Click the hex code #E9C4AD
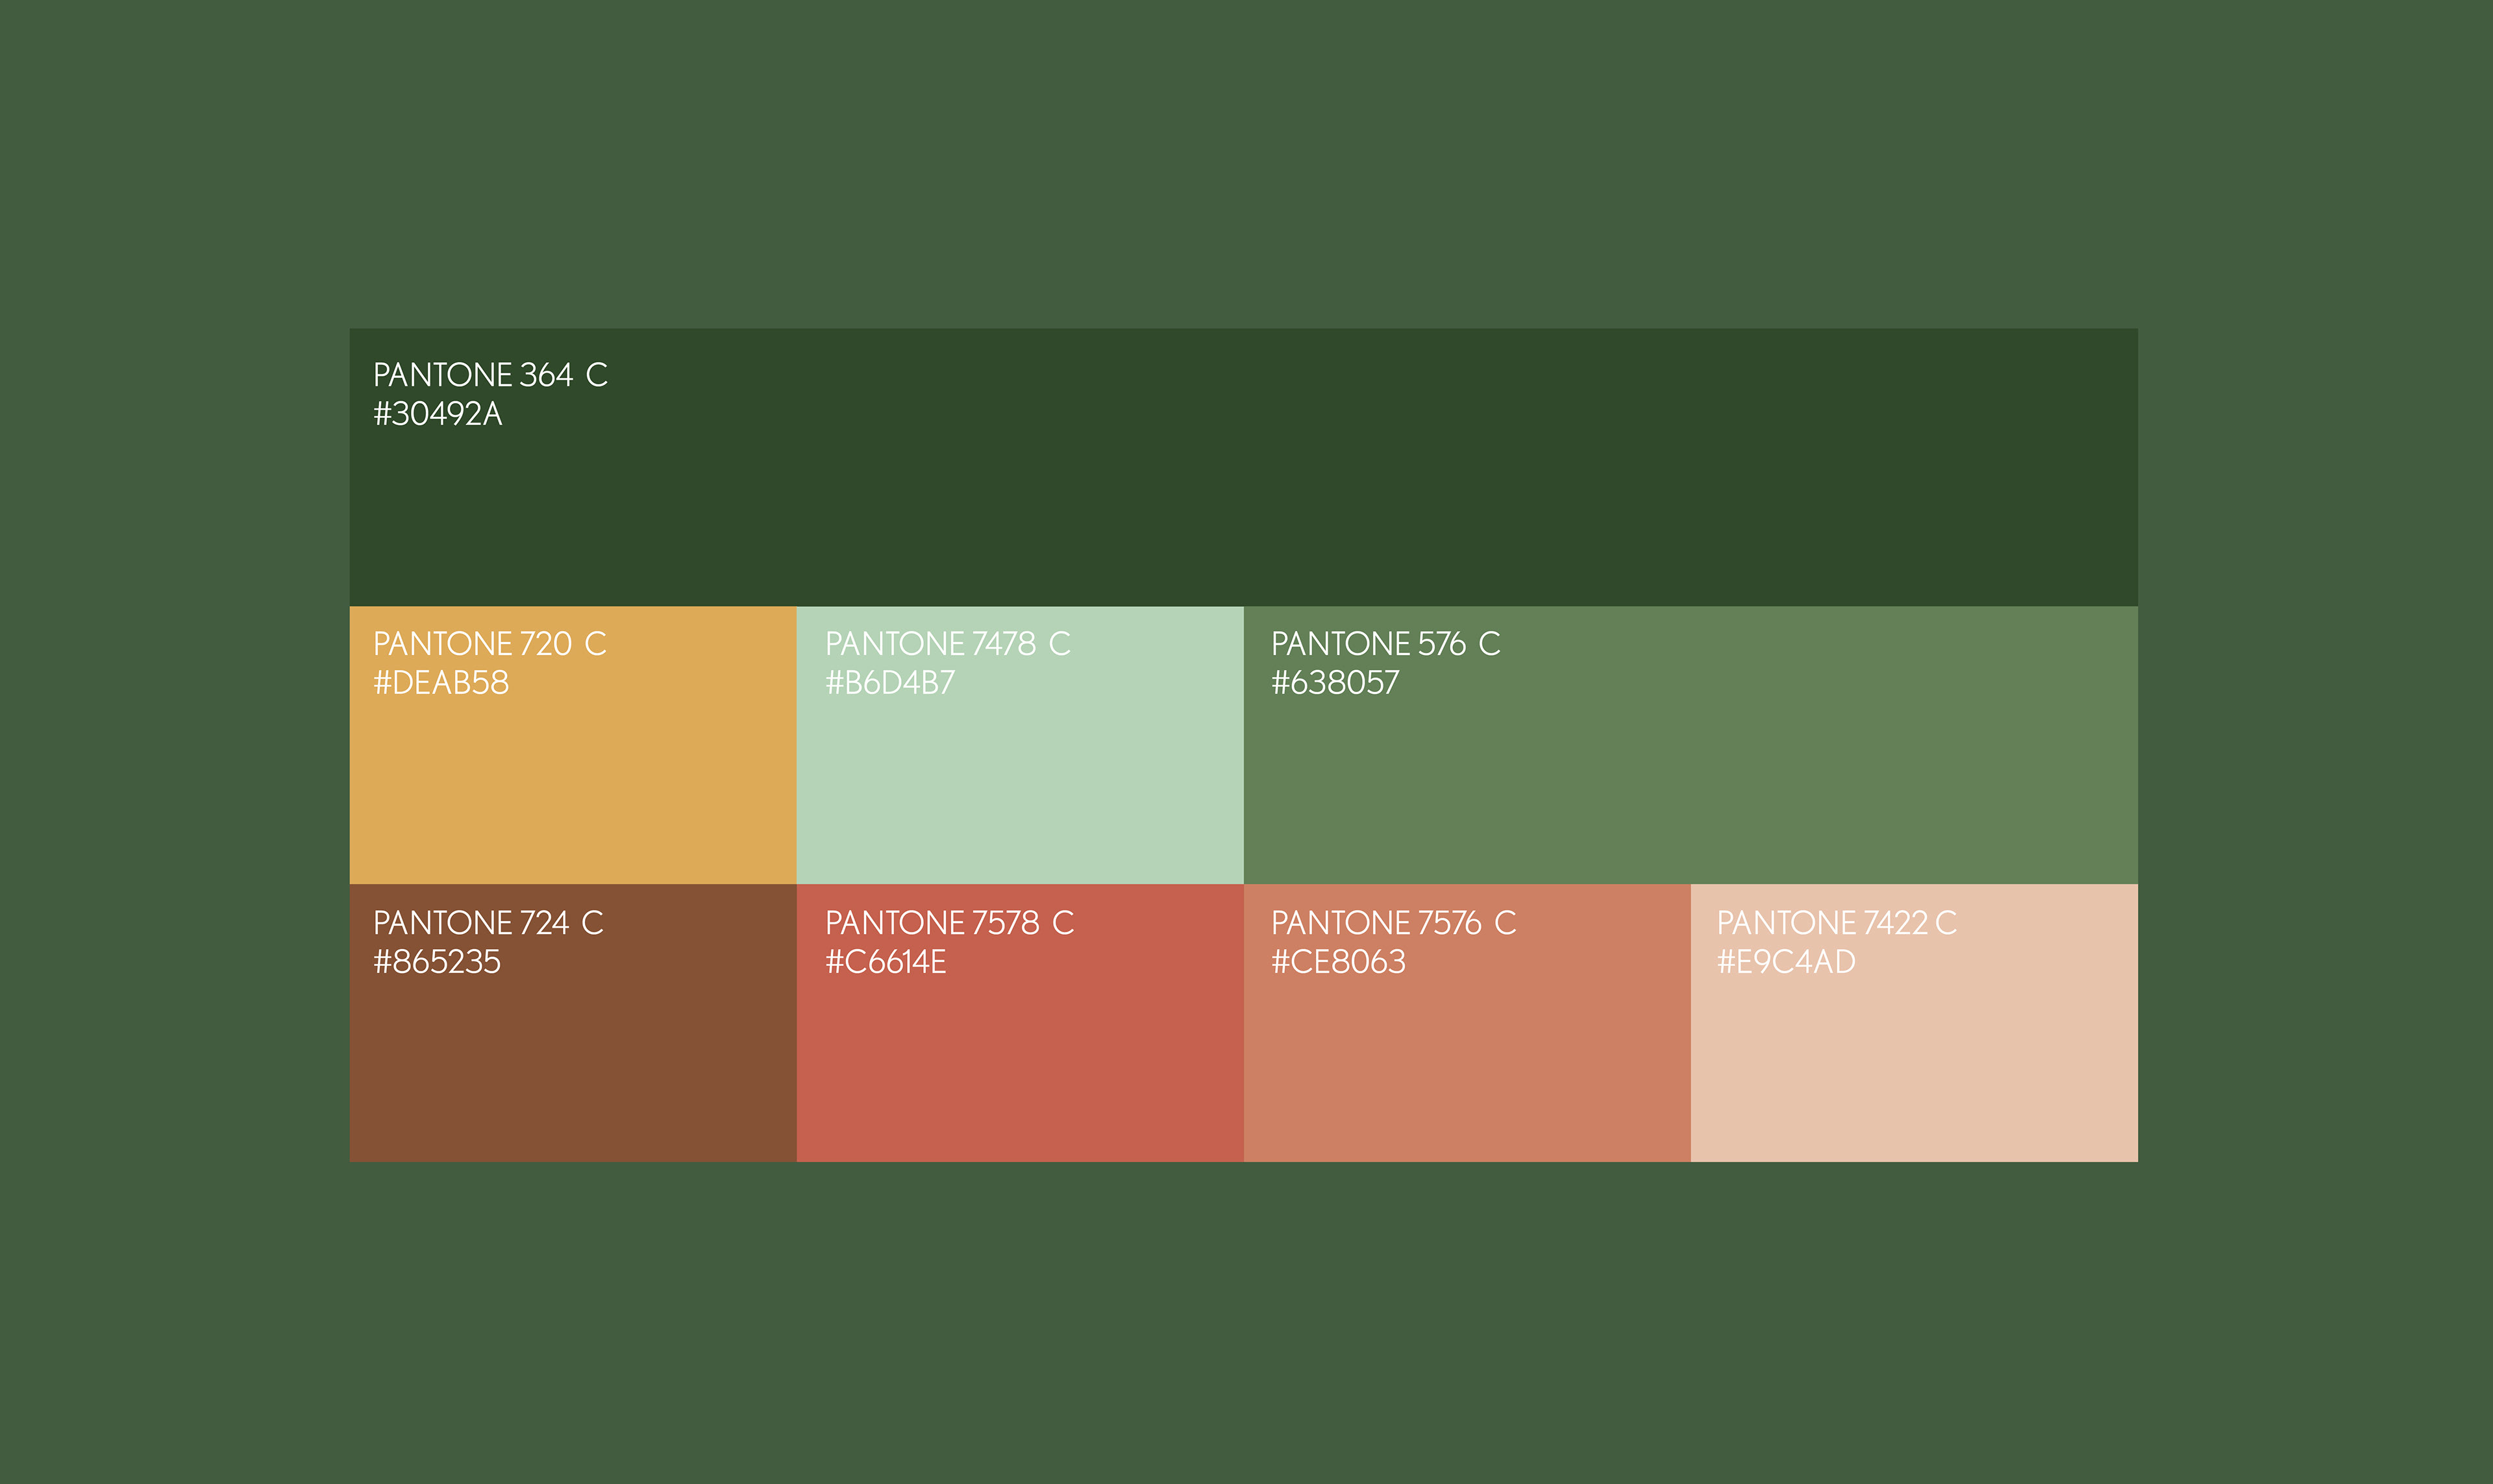The image size is (2493, 1484). (x=1786, y=962)
